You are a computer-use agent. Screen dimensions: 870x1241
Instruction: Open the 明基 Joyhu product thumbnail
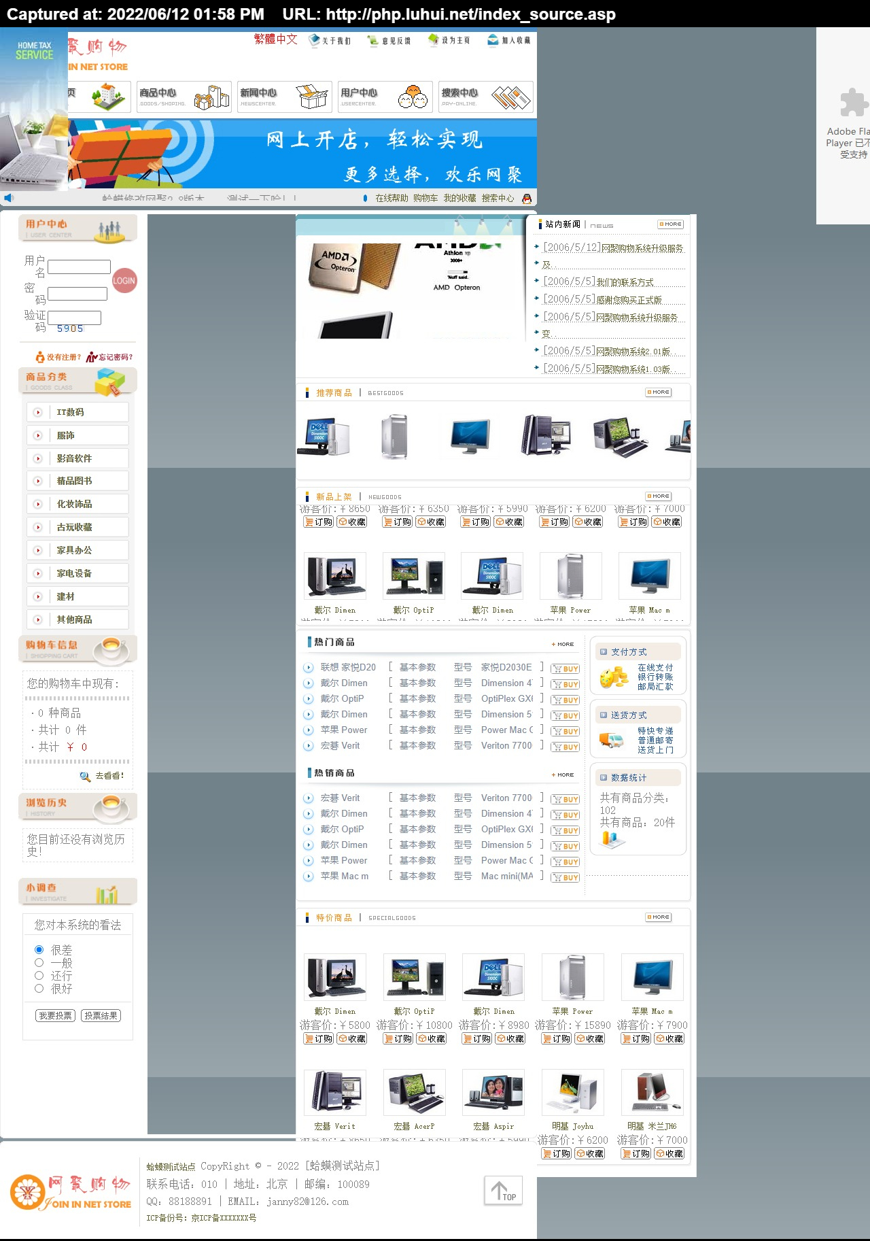pyautogui.click(x=572, y=1093)
